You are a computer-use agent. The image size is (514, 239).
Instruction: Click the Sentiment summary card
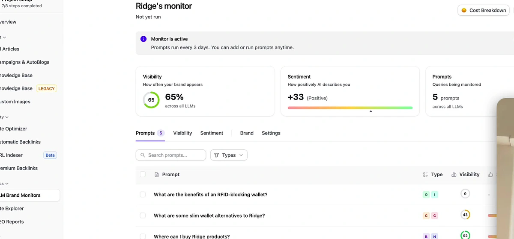(x=350, y=91)
